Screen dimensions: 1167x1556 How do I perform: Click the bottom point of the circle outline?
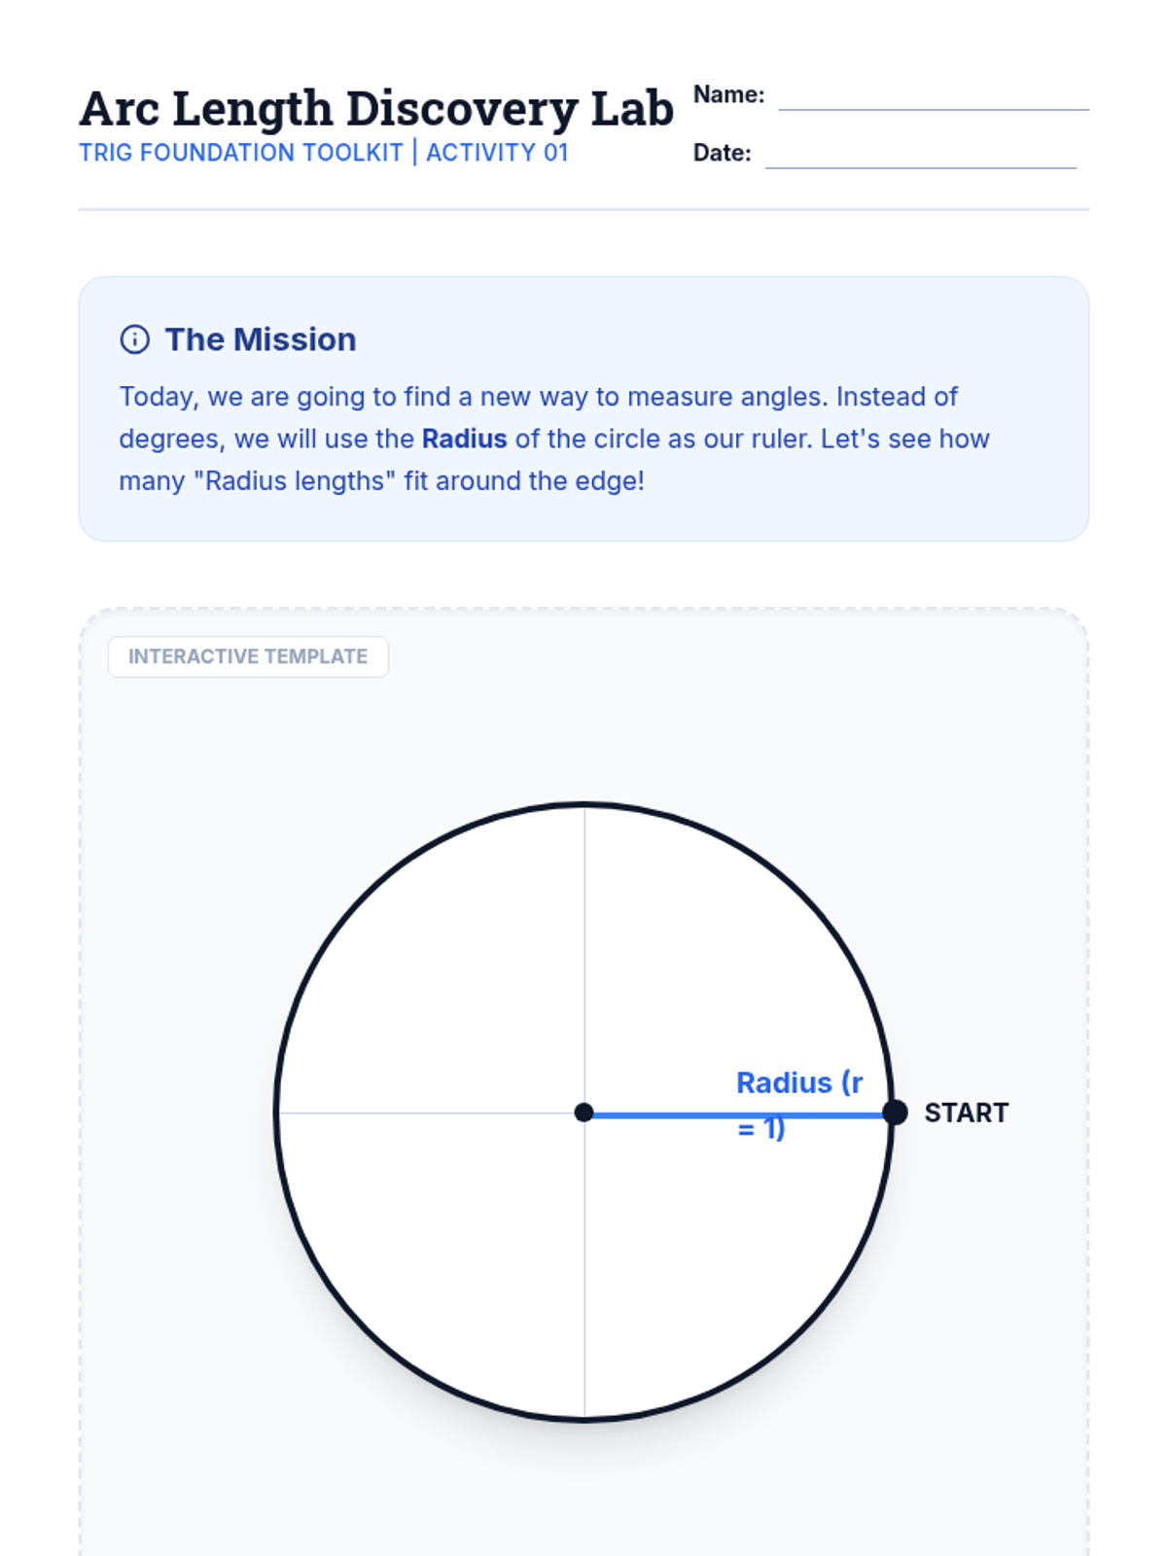click(x=584, y=1419)
